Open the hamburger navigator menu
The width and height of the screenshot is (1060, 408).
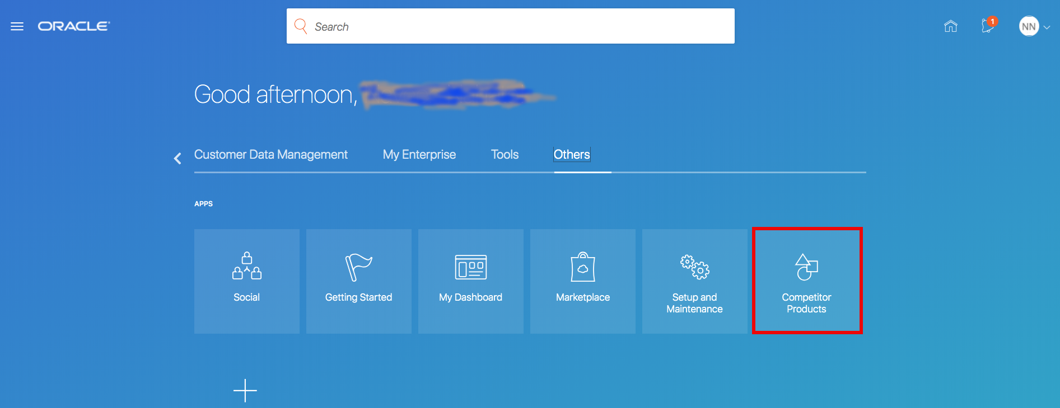tap(17, 26)
